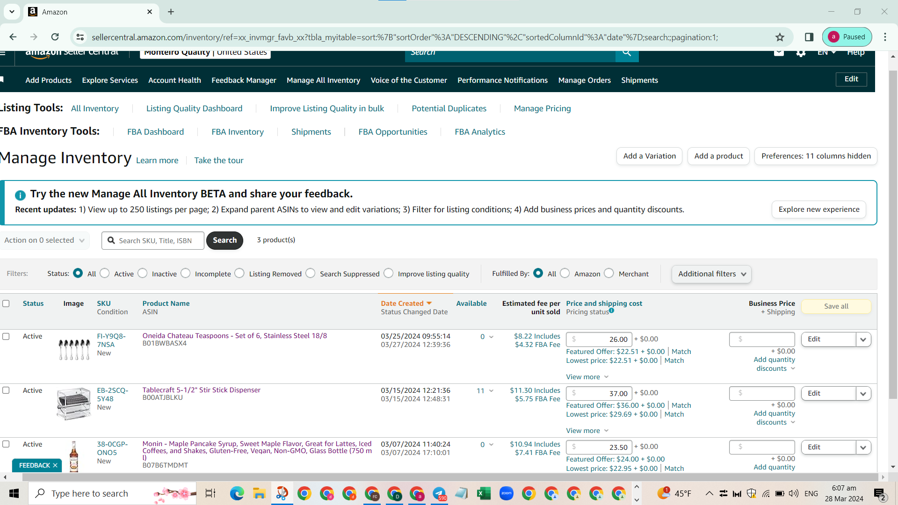Image resolution: width=898 pixels, height=505 pixels.
Task: Check the Oneida Chateau Teaspoons row checkbox
Action: coord(6,336)
